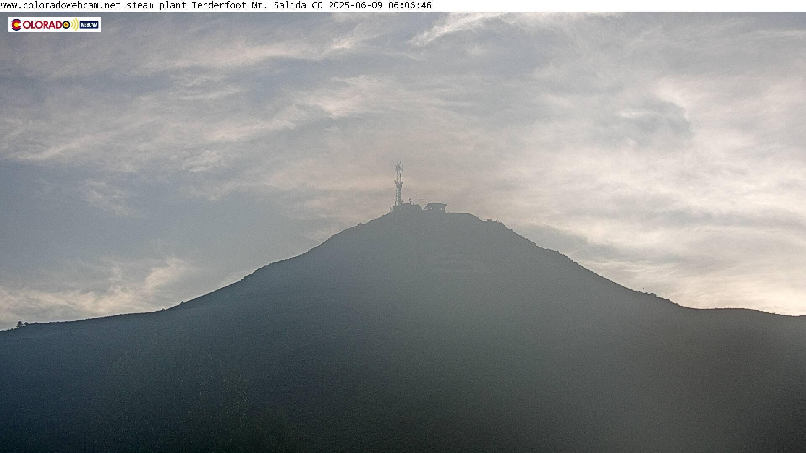Click the building beside the summit tower

435,207
